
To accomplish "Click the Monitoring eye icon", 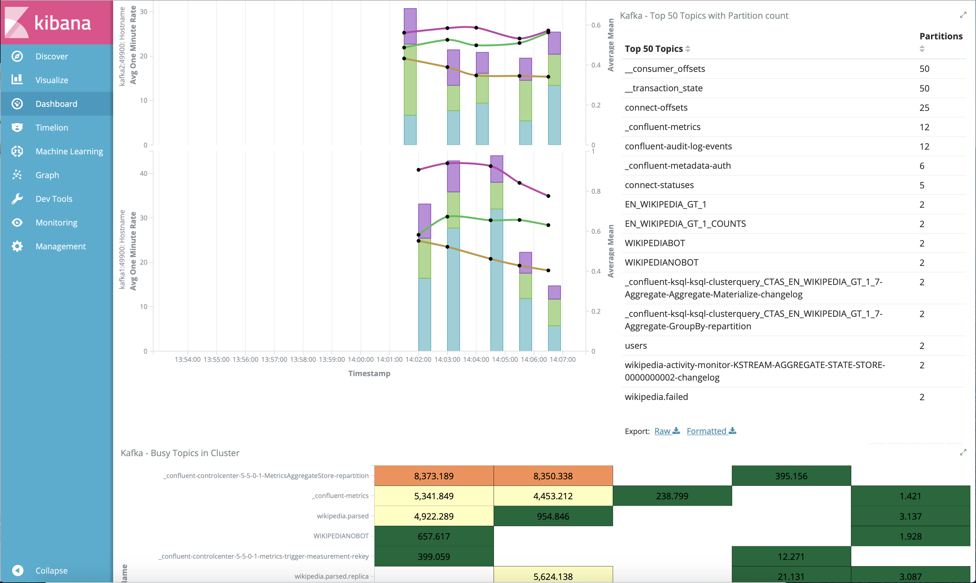I will coord(17,222).
